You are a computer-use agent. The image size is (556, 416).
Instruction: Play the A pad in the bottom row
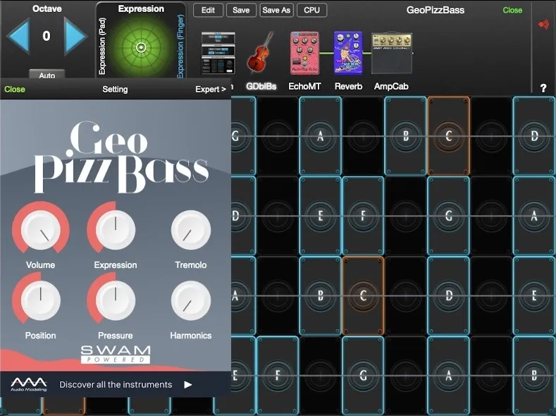tap(449, 375)
